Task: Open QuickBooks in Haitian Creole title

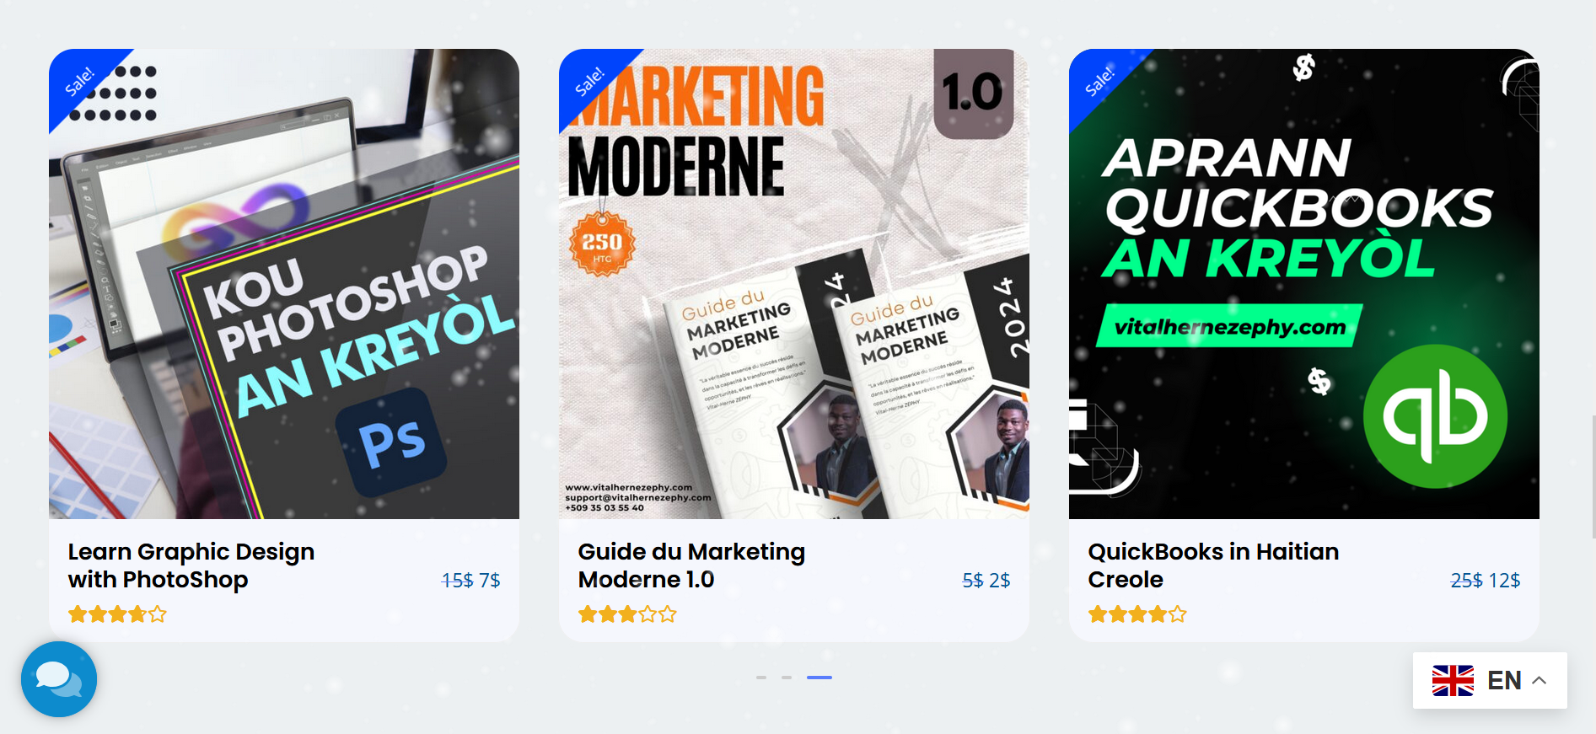Action: (x=1213, y=565)
